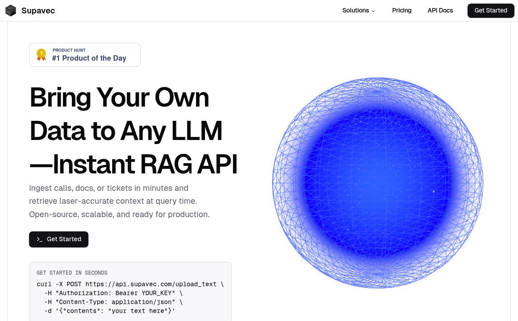
Task: Select the '#1 Product of the Day' text
Action: tap(89, 58)
